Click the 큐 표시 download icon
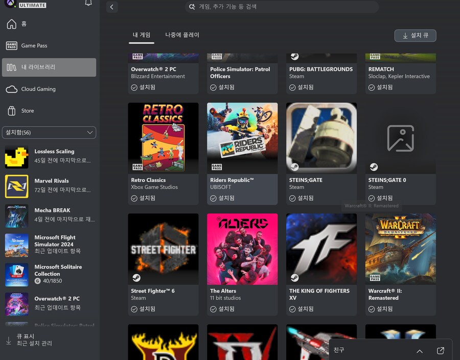The width and height of the screenshot is (460, 360). [9, 341]
